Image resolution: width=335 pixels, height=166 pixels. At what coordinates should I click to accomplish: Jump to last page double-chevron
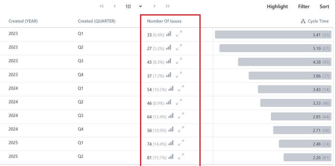pos(168,6)
